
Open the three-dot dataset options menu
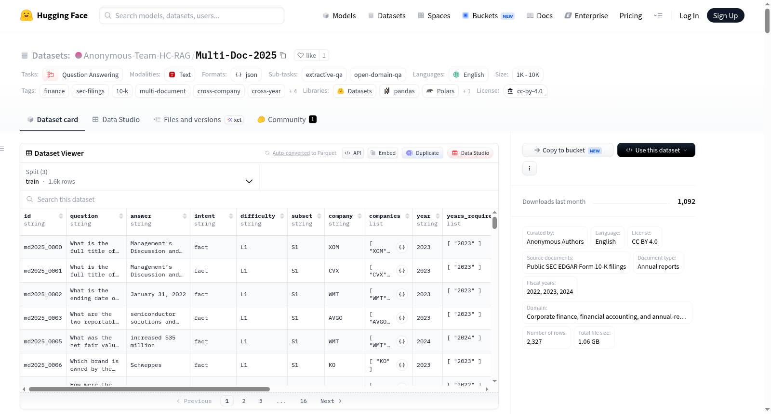(x=530, y=168)
